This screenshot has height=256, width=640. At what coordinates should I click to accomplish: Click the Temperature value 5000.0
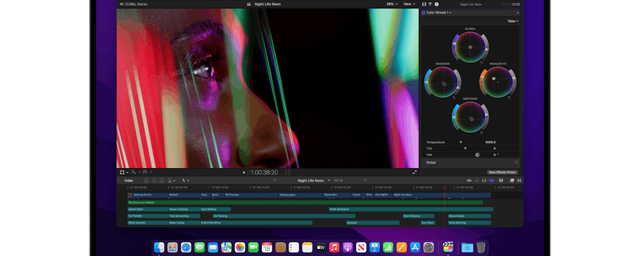(x=490, y=142)
